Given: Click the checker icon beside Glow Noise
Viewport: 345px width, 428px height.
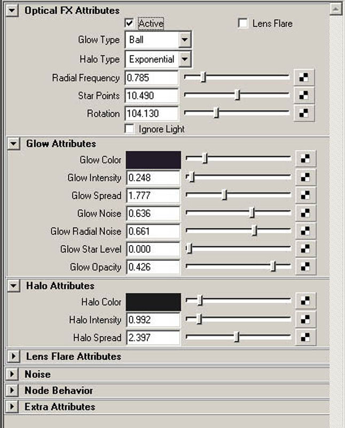Looking at the screenshot, I should 305,213.
